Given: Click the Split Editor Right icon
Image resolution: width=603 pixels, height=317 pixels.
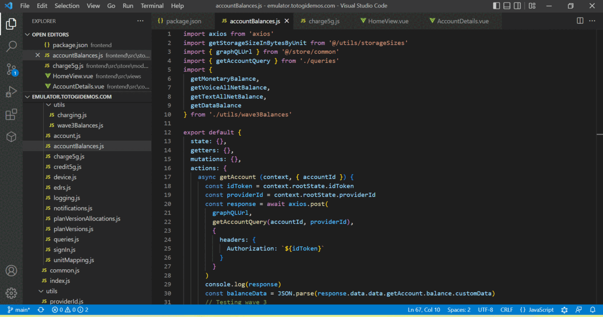Looking at the screenshot, I should click(580, 21).
